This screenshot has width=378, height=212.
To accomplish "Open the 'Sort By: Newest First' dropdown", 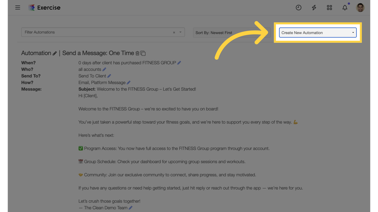I will pos(232,32).
